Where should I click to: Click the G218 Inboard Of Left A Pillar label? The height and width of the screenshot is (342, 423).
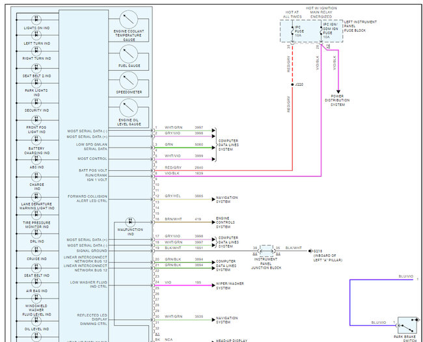[328, 256]
